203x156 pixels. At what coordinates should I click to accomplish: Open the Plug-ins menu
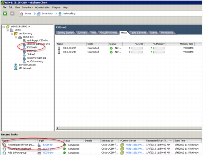tap(56, 7)
